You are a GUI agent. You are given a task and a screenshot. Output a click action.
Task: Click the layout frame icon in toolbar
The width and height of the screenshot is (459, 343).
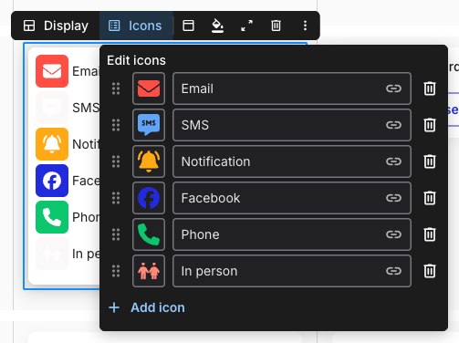click(x=188, y=26)
